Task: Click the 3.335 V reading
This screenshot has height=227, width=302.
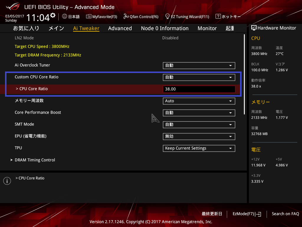Action: (x=257, y=181)
